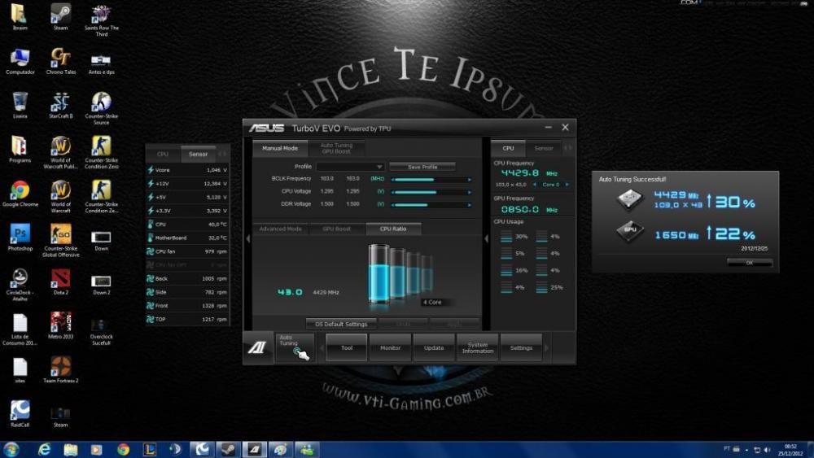
Task: Select the Manual Mode tab
Action: click(x=279, y=148)
